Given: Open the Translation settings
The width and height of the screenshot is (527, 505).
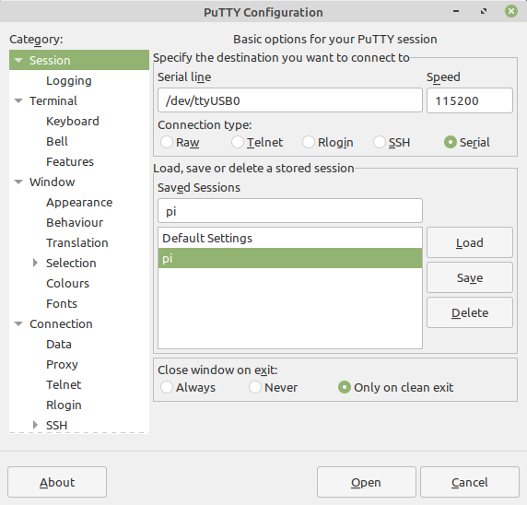Looking at the screenshot, I should (77, 242).
